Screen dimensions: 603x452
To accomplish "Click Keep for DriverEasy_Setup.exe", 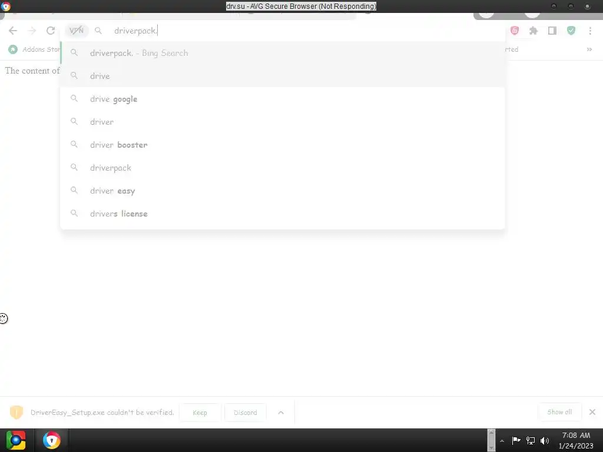I will click(200, 413).
